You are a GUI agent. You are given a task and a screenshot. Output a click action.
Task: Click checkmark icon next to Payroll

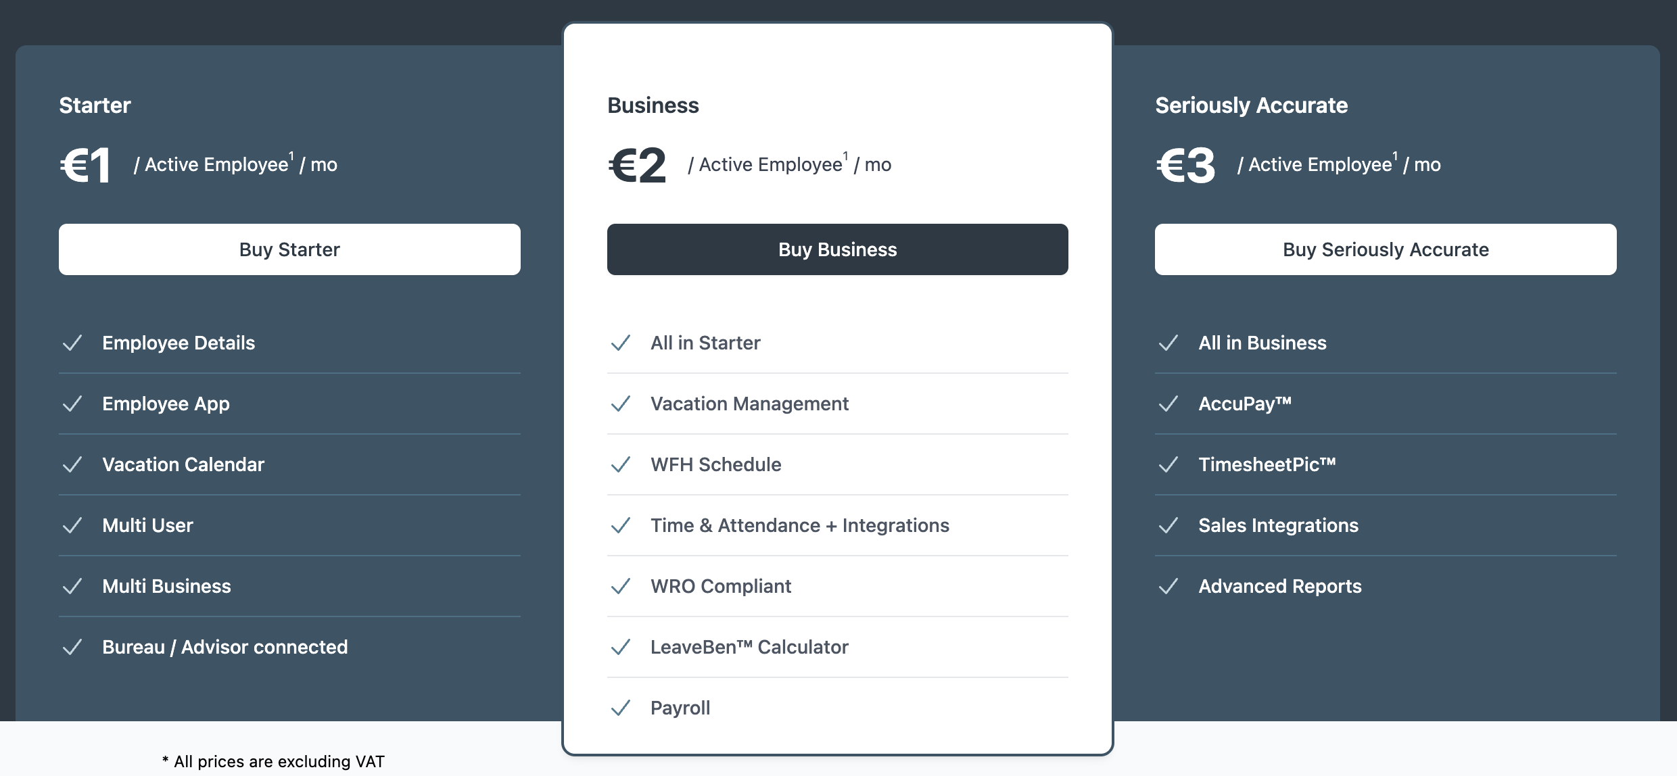(x=621, y=708)
